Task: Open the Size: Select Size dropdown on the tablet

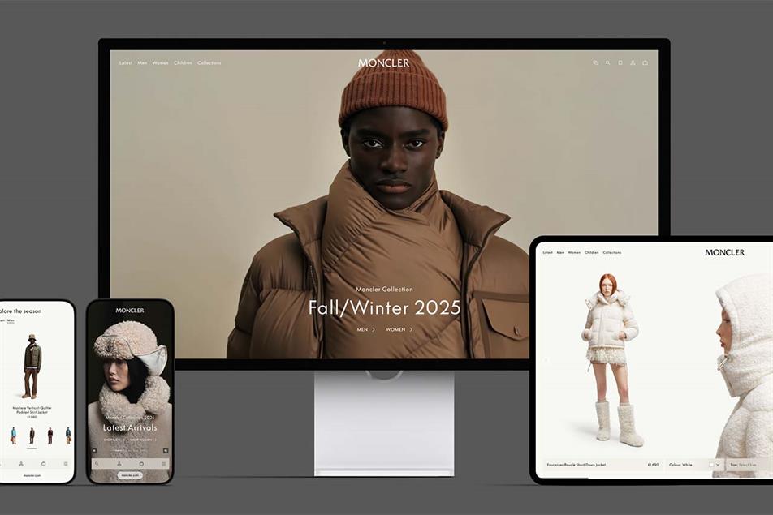Action: (x=749, y=464)
